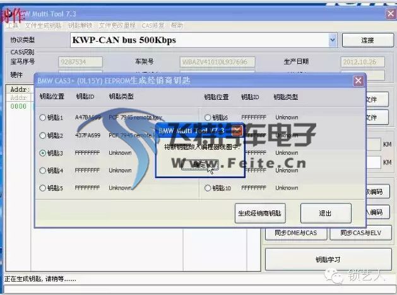Image resolution: width=397 pixels, height=295 pixels.
Task: Click FFFFFFFF ID in 钥匙5 row
Action: coord(87,188)
